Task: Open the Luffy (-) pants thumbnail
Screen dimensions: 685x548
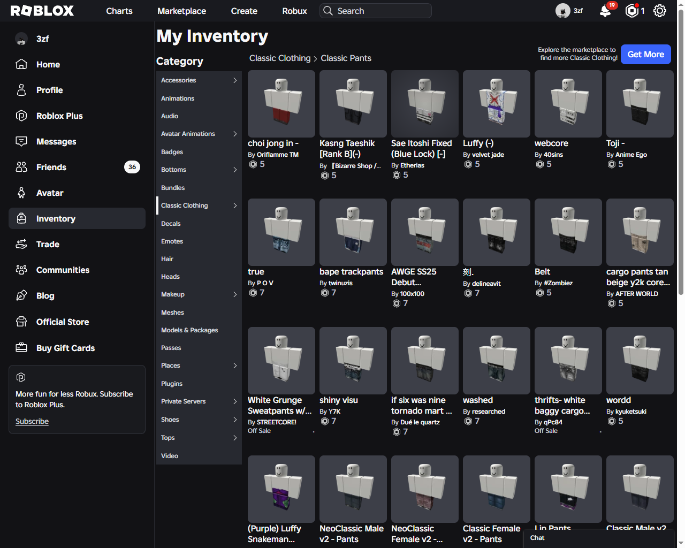Action: pos(497,104)
